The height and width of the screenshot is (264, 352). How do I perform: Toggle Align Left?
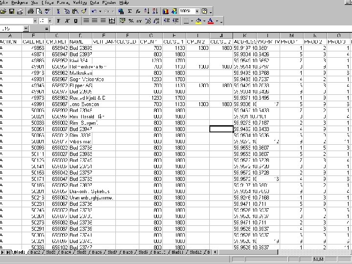[x=86, y=21]
